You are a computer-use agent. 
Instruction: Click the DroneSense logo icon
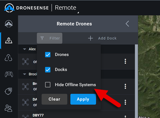point(9,8)
